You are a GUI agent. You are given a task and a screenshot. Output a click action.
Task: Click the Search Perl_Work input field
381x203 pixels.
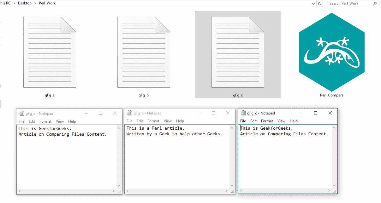click(349, 3)
